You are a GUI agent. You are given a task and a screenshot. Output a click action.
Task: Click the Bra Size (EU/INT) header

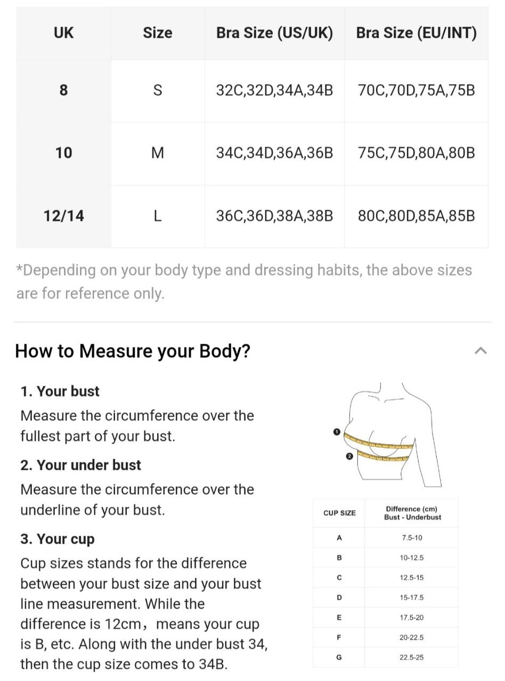pos(416,33)
